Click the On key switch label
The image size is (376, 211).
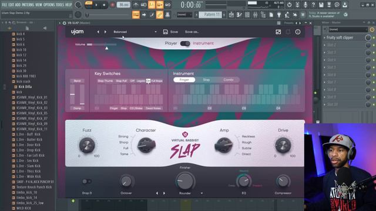click(148, 81)
